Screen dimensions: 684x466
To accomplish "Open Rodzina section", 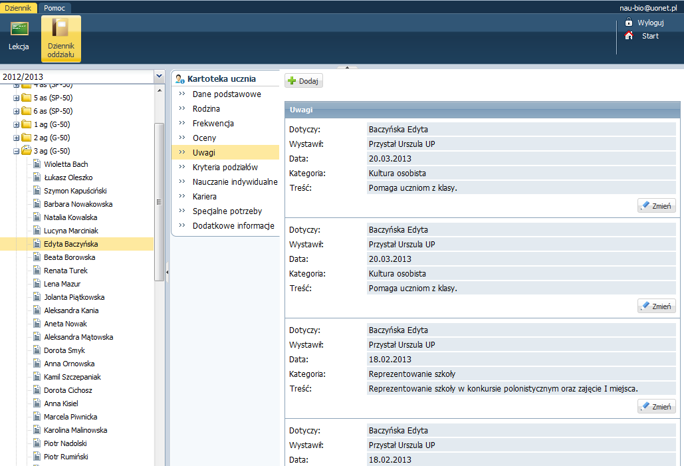I will point(206,108).
